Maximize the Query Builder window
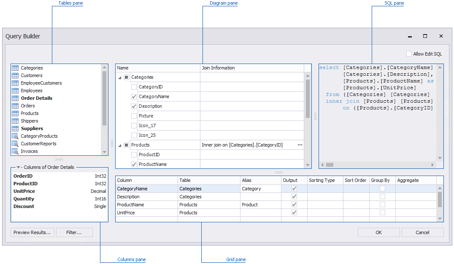The height and width of the screenshot is (264, 454). (425, 36)
